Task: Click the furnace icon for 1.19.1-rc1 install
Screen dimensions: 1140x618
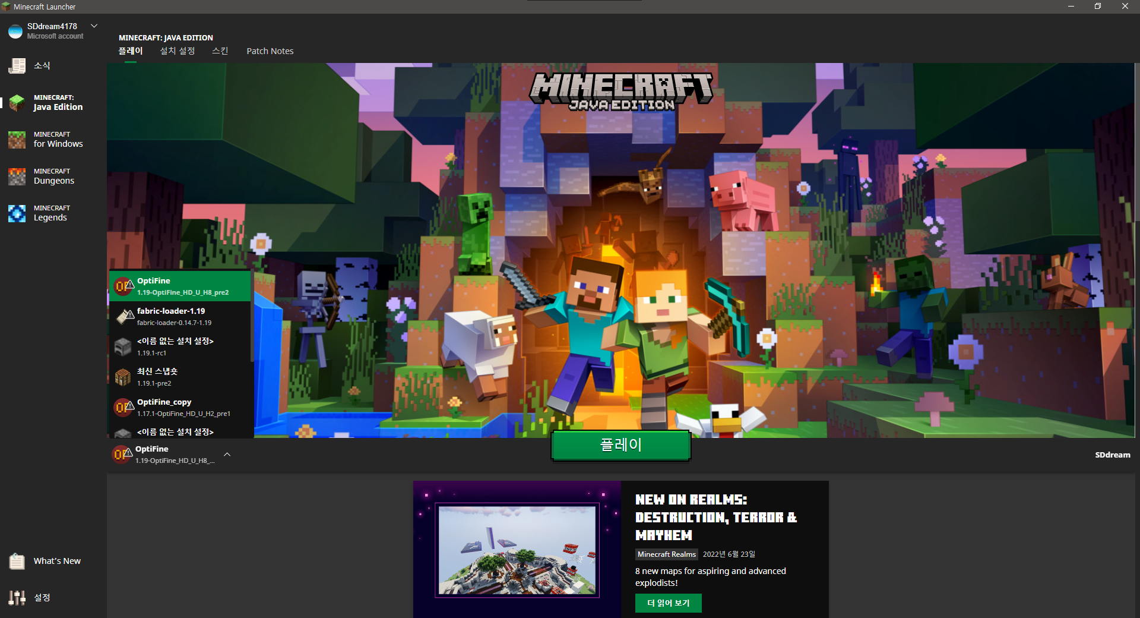Action: click(x=123, y=346)
